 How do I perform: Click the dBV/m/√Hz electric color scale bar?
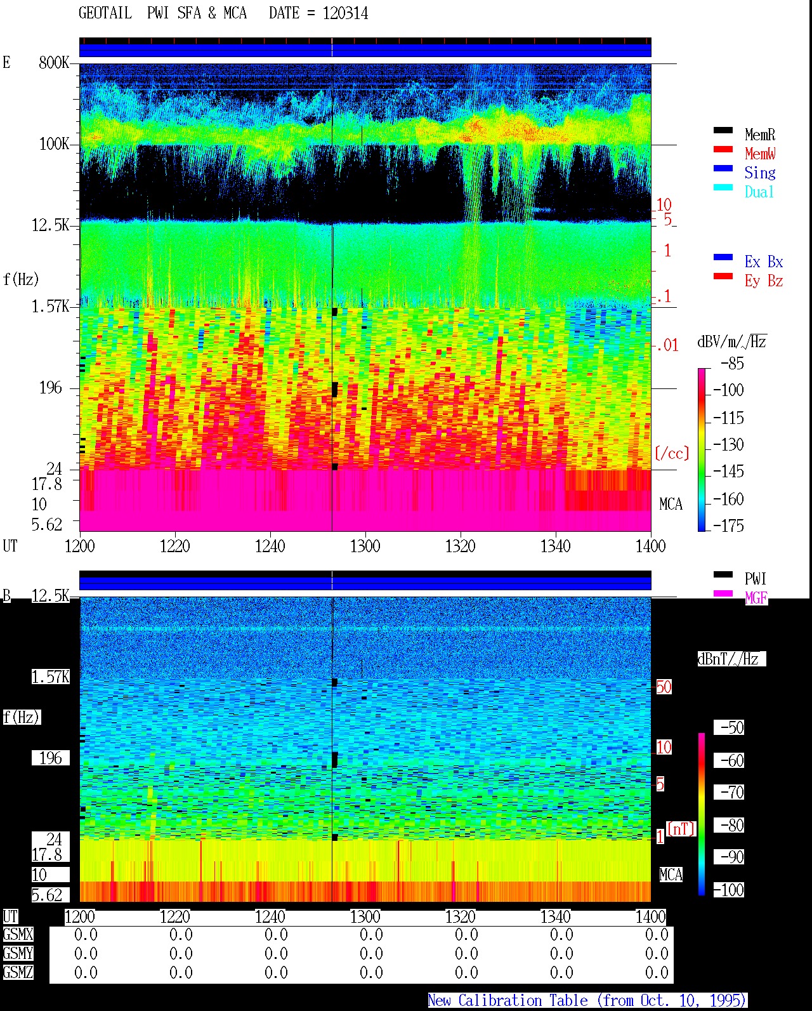702,449
